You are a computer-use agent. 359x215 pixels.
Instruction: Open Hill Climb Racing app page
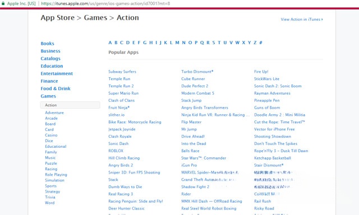(x=124, y=158)
